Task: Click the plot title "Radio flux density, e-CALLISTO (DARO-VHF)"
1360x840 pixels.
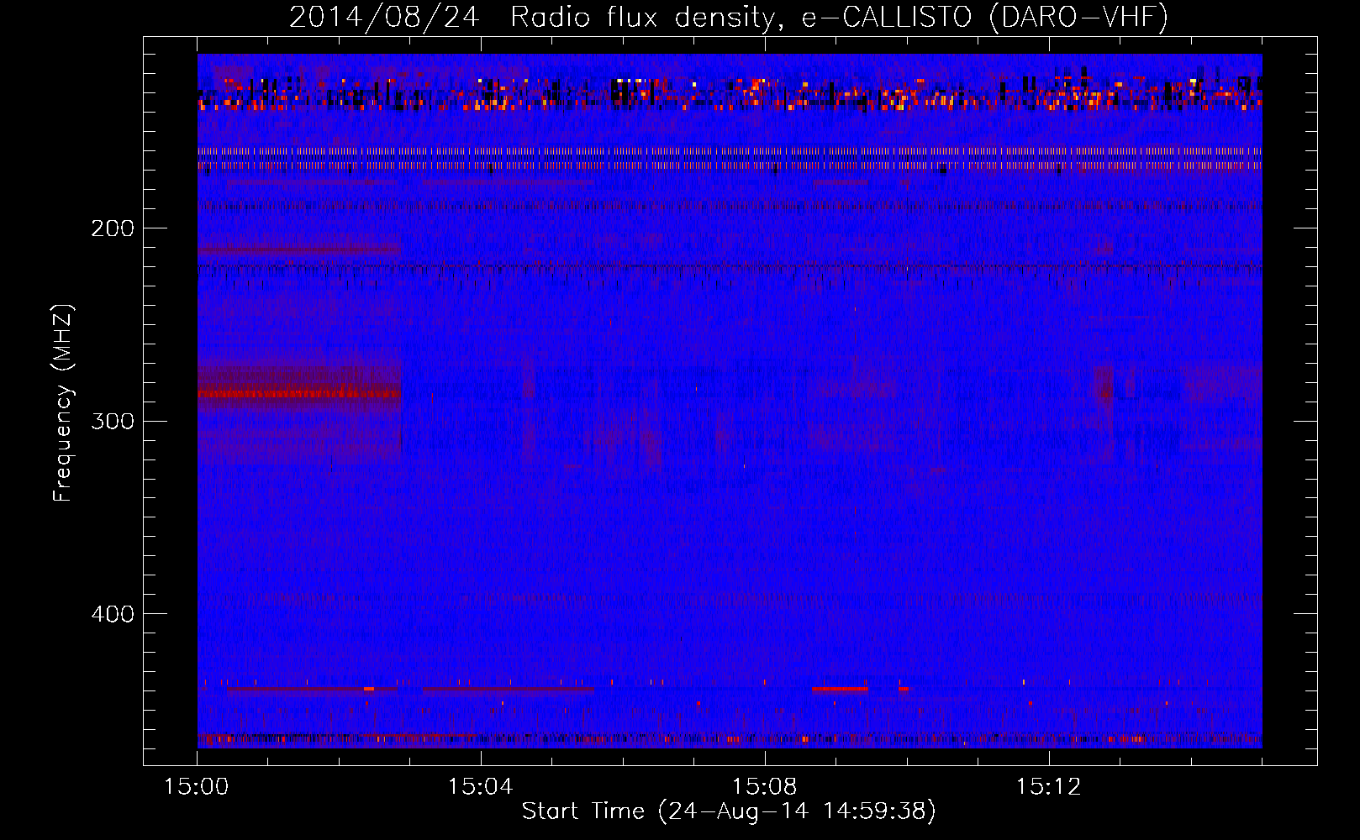Action: 839,17
